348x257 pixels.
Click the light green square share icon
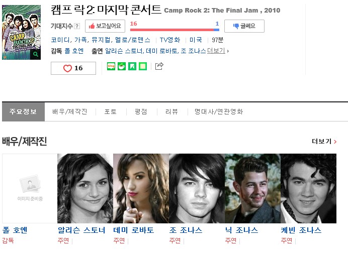(x=143, y=66)
